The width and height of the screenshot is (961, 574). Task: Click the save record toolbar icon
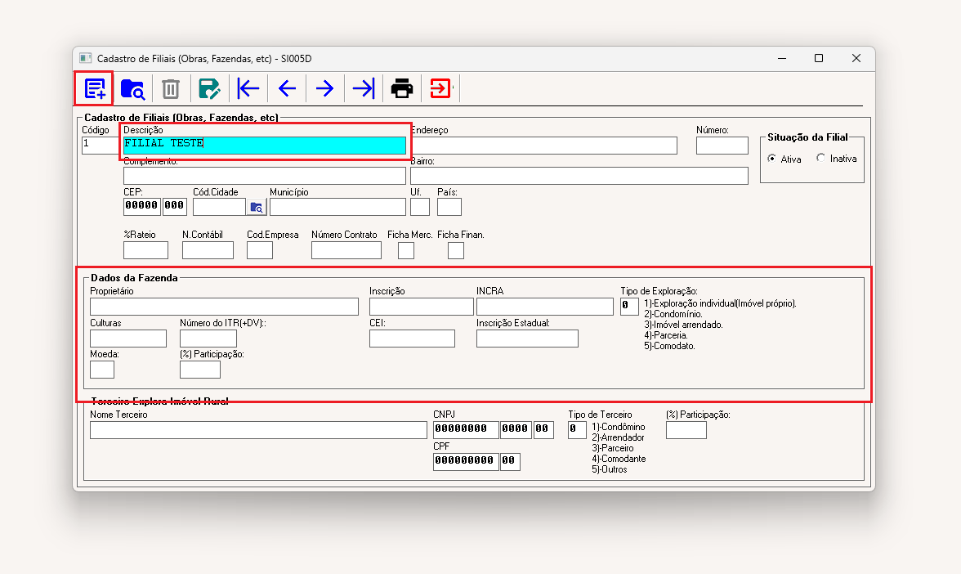point(209,89)
